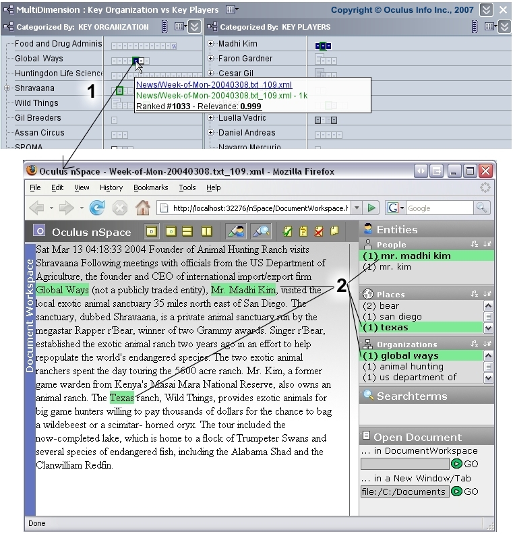
Task: Open the Bookmarks menu in Firefox
Action: 150,187
